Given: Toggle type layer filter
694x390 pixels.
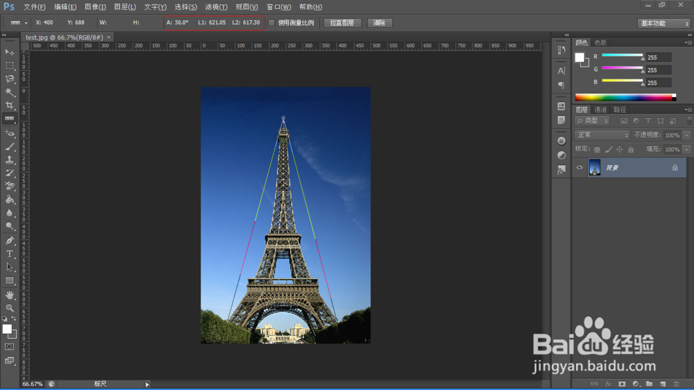Looking at the screenshot, I should tap(648, 121).
